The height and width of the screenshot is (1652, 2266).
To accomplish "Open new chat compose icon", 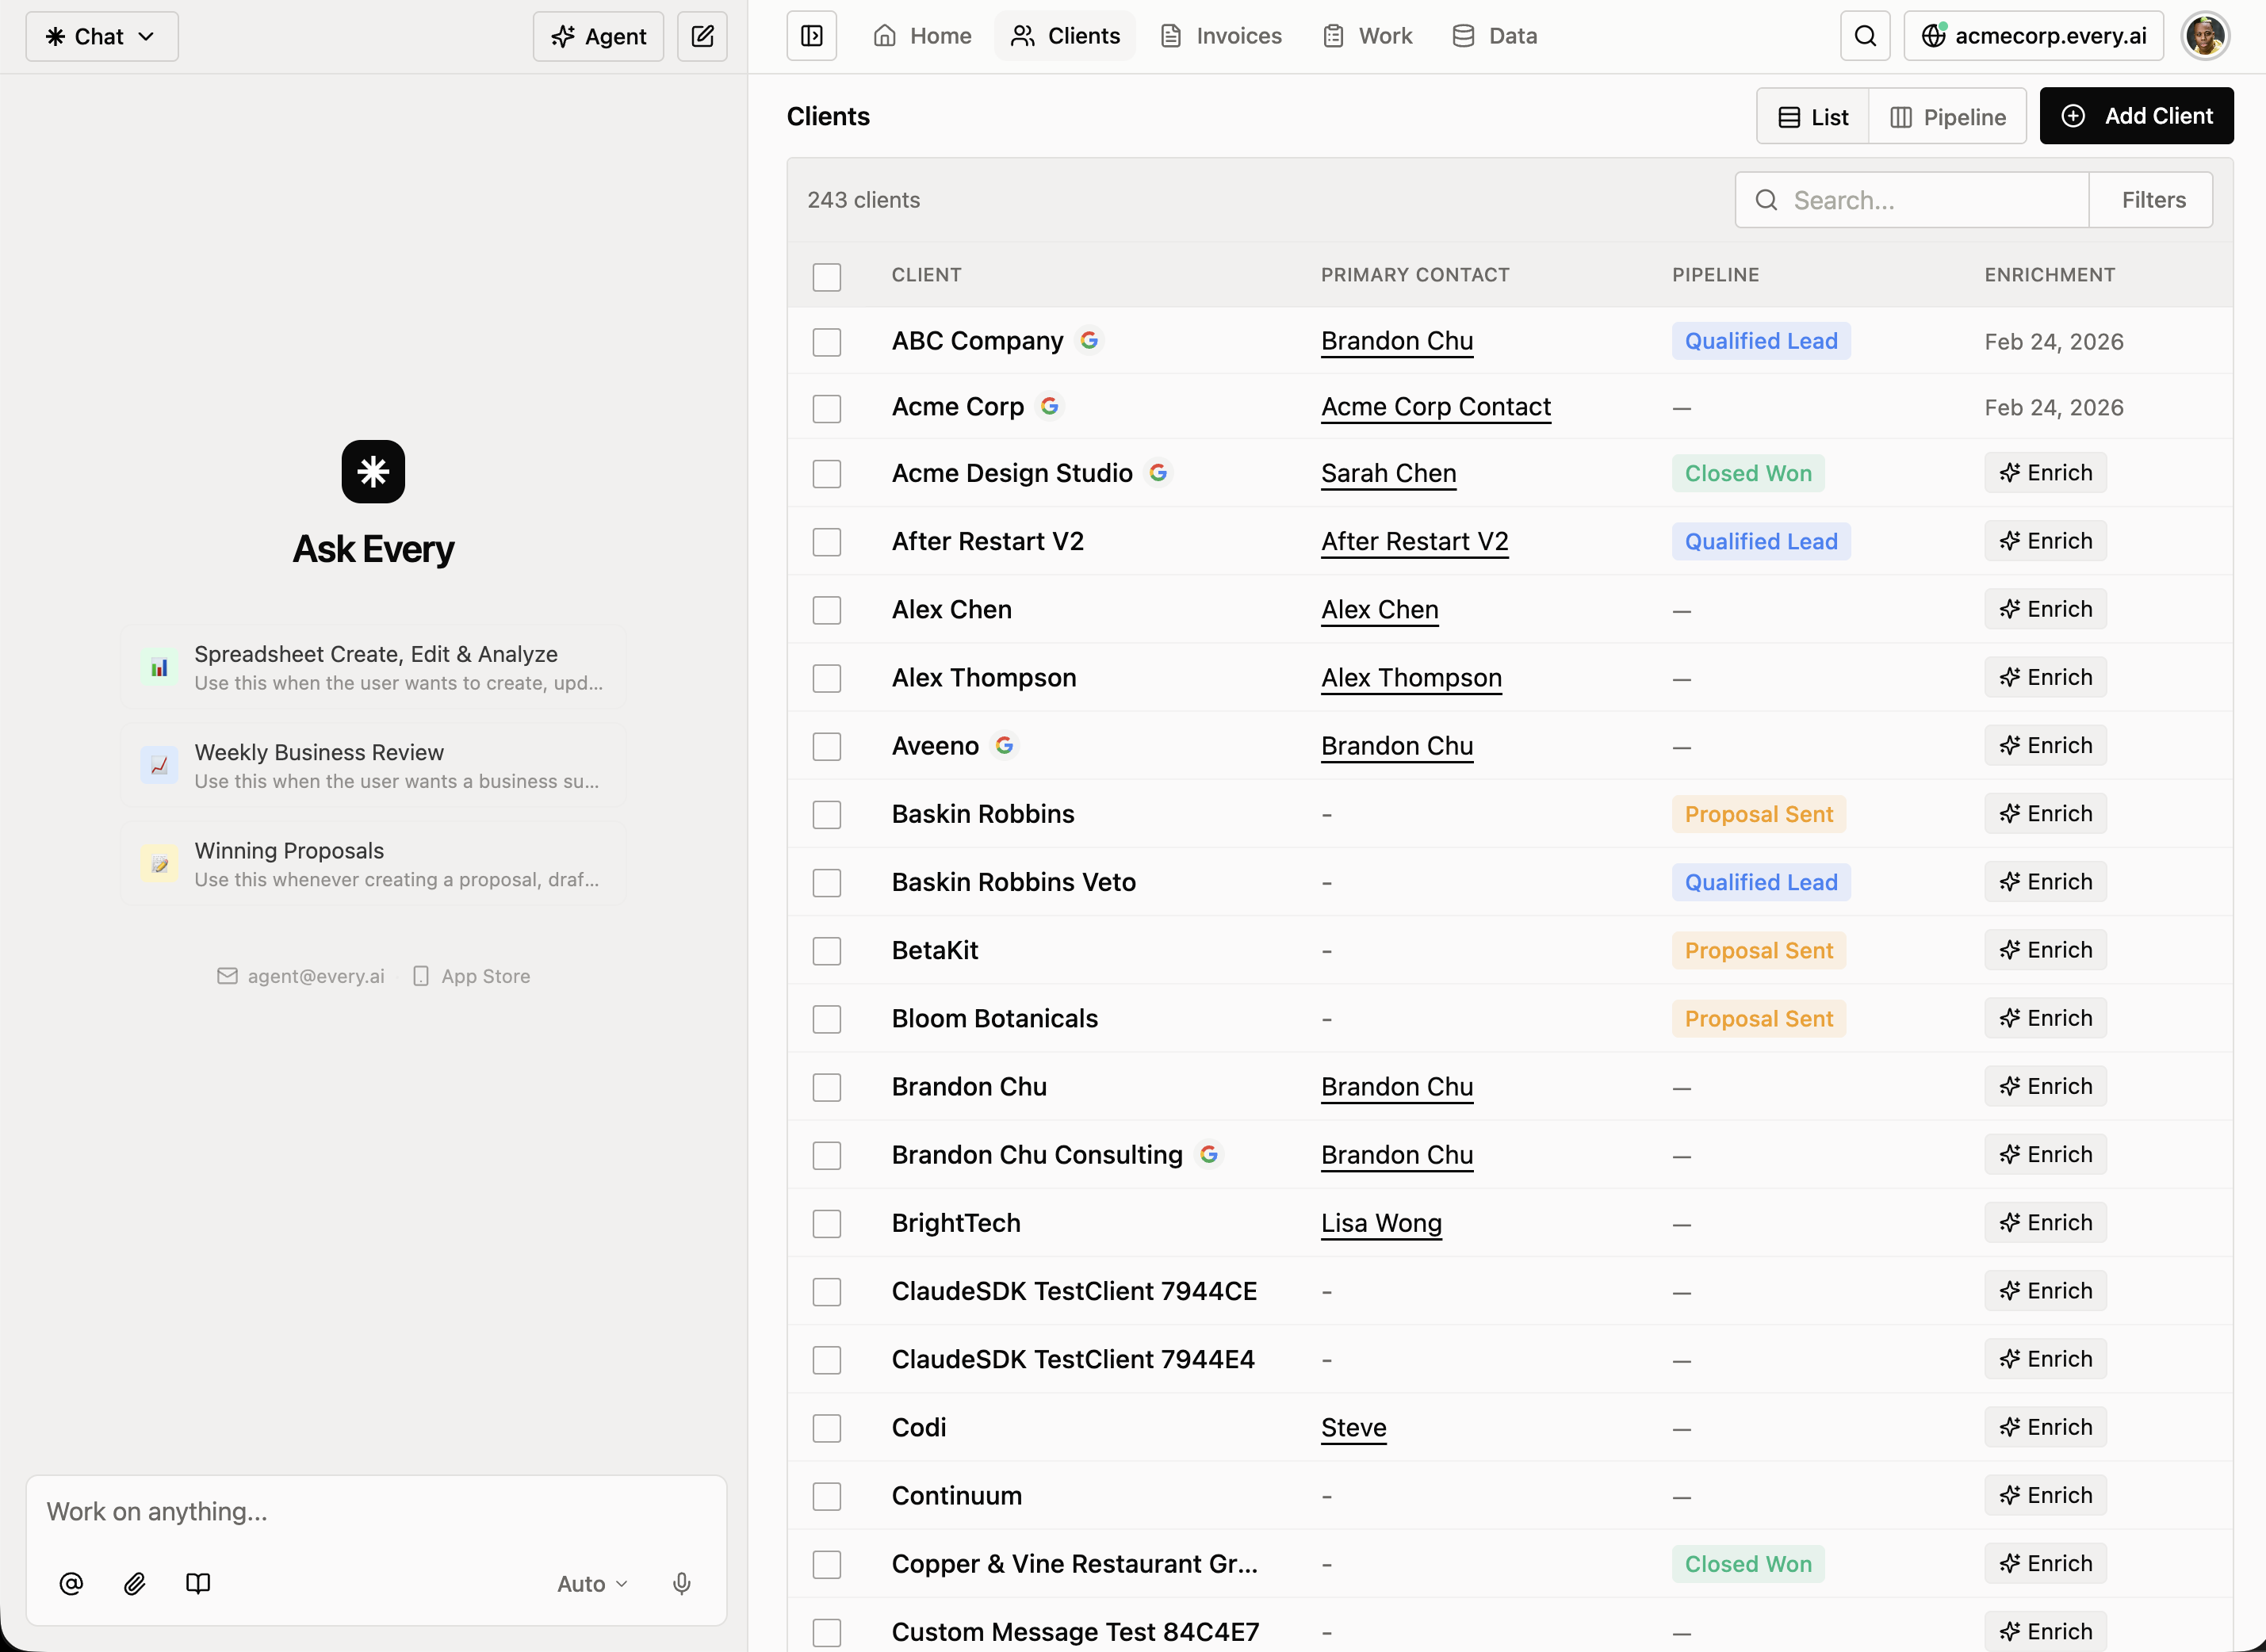I will pyautogui.click(x=702, y=36).
